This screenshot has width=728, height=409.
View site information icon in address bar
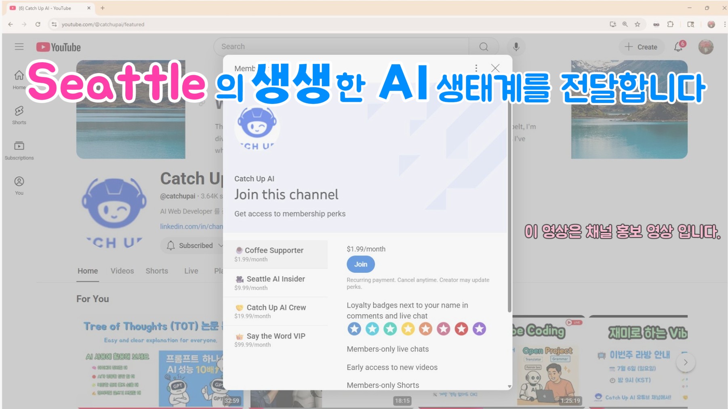point(54,24)
